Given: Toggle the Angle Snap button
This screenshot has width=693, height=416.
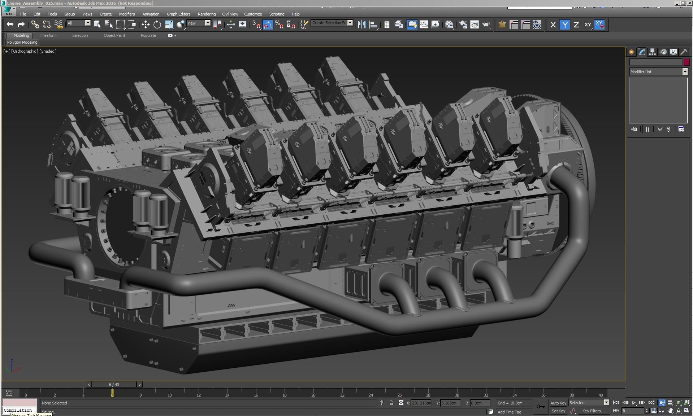Looking at the screenshot, I should point(268,25).
